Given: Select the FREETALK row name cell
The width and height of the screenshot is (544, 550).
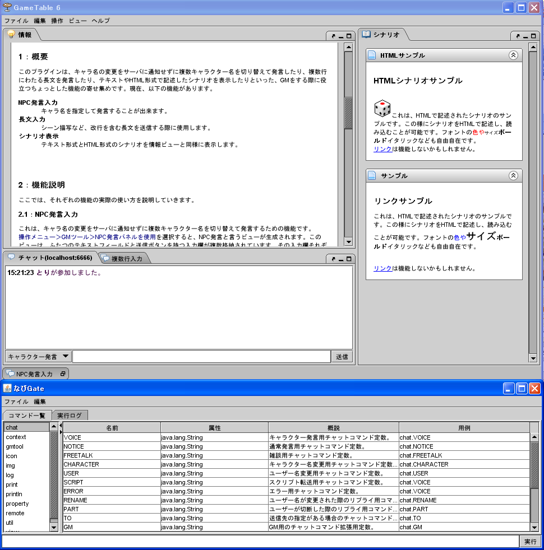Looking at the screenshot, I should pyautogui.click(x=112, y=456).
